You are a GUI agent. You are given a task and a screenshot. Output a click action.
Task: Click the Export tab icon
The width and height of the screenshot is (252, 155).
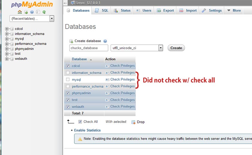point(159,10)
